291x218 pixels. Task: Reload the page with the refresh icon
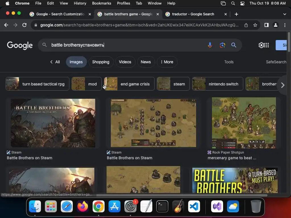24,25
